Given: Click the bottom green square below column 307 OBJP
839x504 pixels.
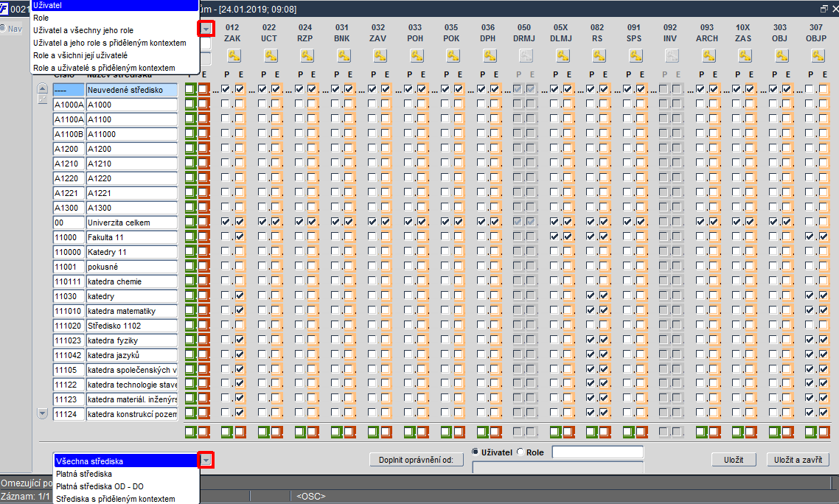Looking at the screenshot, I should 811,432.
